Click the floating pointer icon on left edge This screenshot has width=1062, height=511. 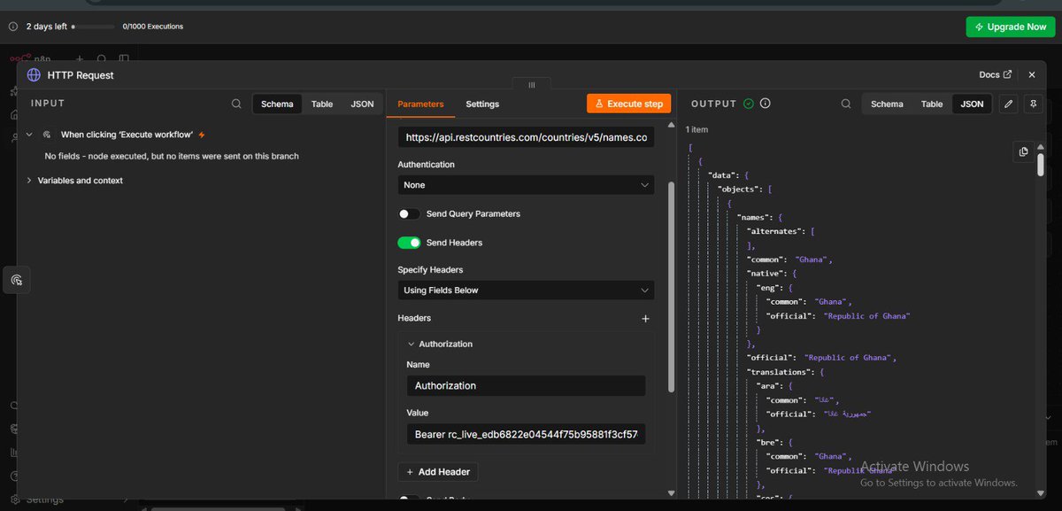16,280
